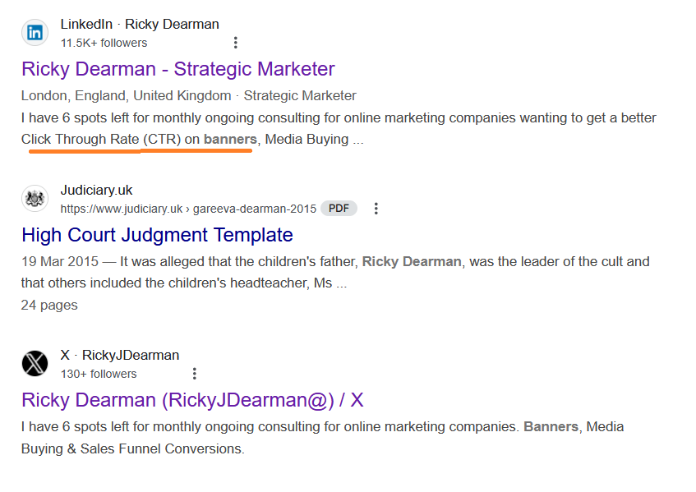Click the LinkedIn · Ricky Dearman source name
Screen dimensions: 696x492
click(140, 24)
